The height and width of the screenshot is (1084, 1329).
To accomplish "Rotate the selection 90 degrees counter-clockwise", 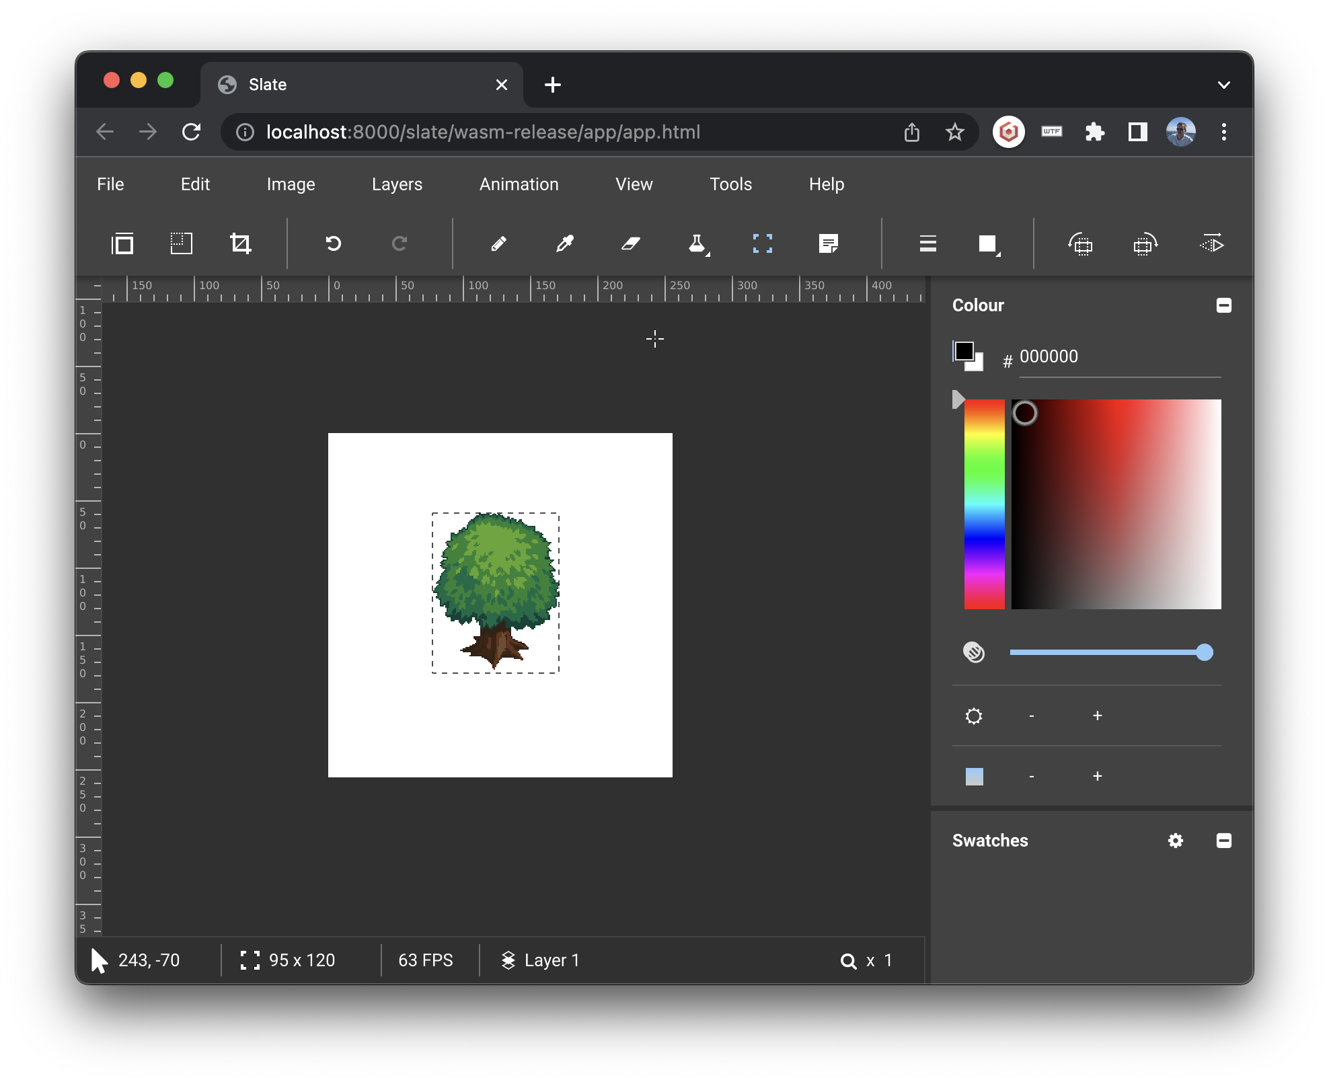I will point(1081,243).
